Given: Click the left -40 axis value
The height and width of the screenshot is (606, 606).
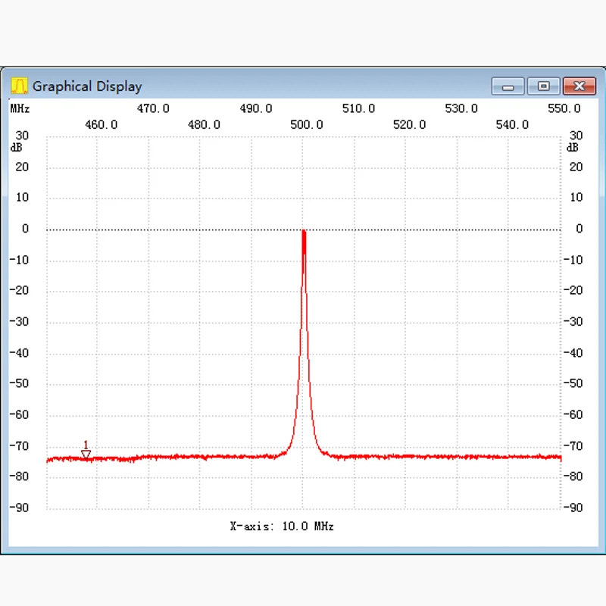Looking at the screenshot, I should [x=20, y=353].
